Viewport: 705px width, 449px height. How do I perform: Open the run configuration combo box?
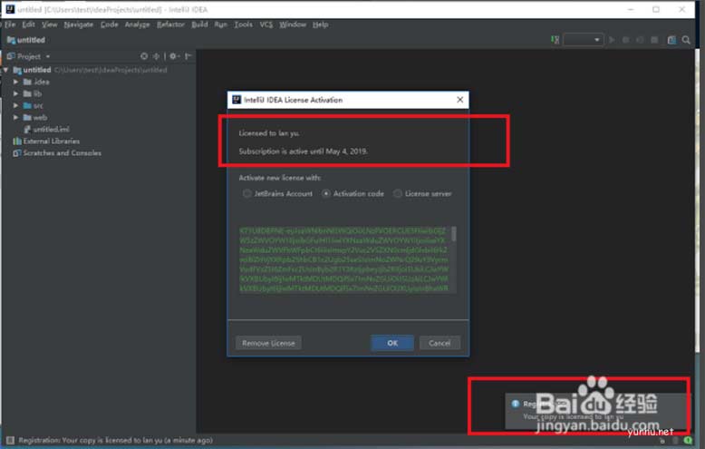point(584,40)
